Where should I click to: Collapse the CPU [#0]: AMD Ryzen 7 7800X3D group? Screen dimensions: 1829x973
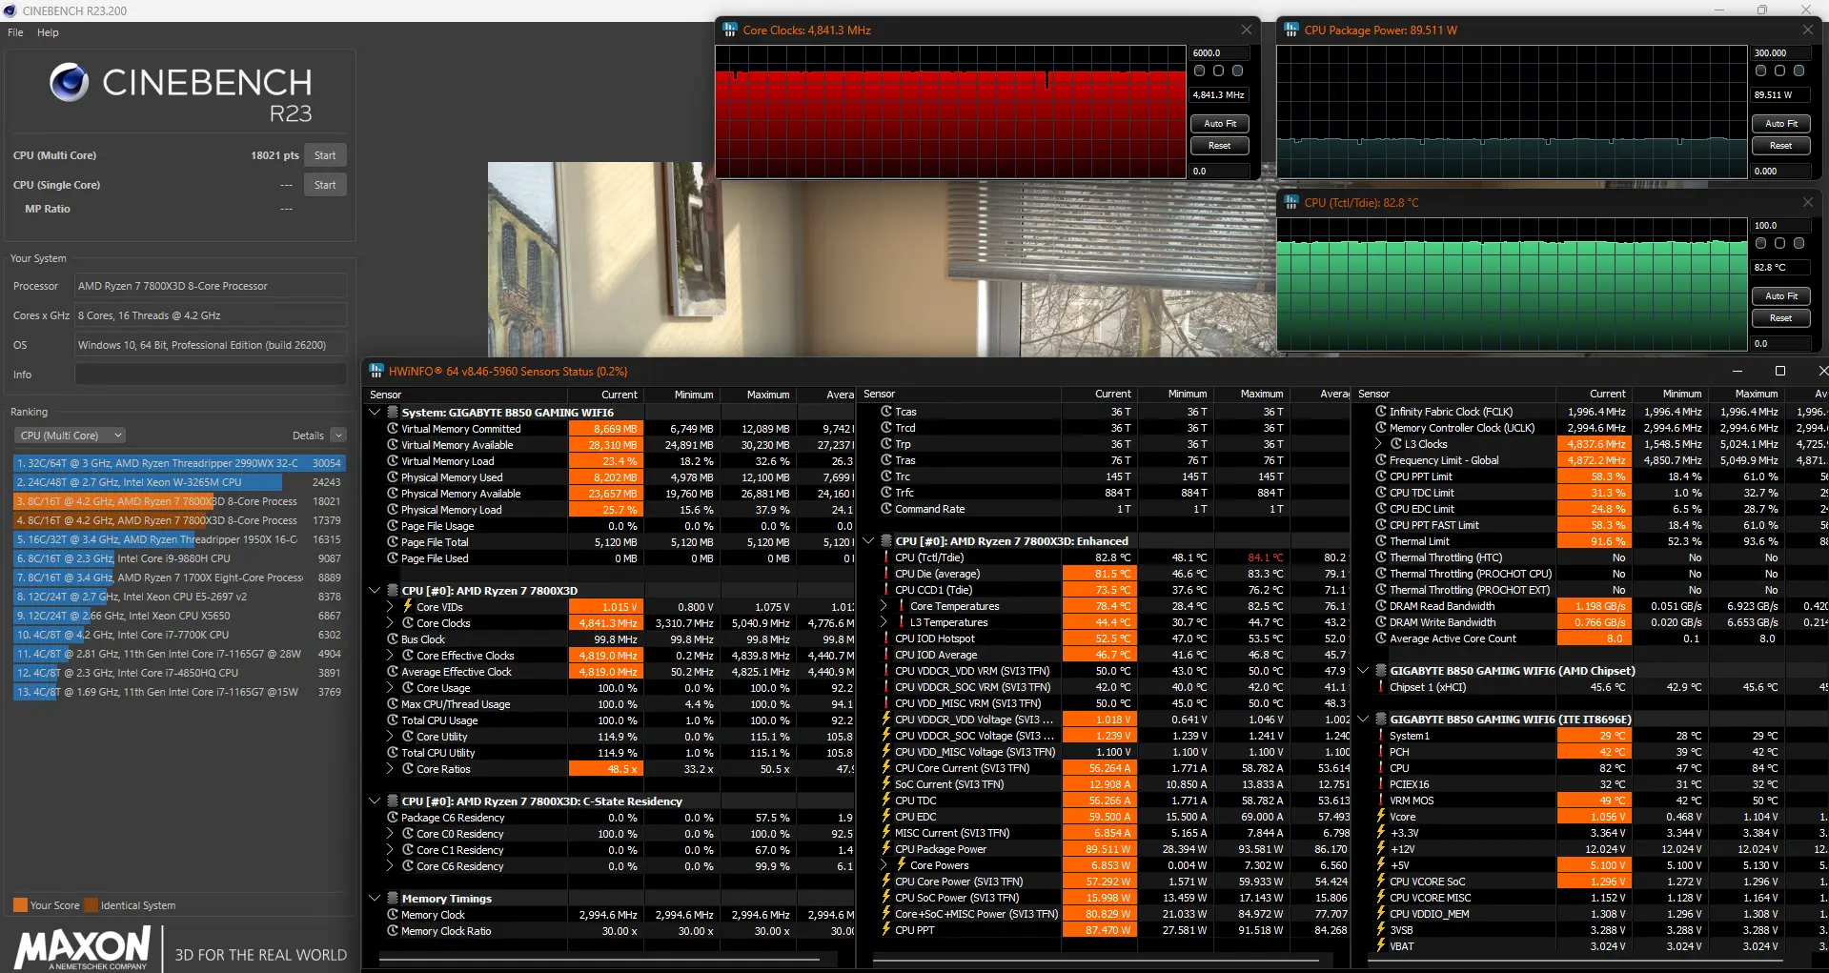pyautogui.click(x=376, y=591)
